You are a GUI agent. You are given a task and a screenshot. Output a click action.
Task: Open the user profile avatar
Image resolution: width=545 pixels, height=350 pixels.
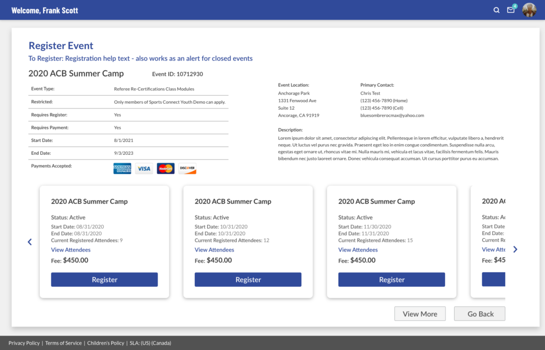(x=529, y=10)
